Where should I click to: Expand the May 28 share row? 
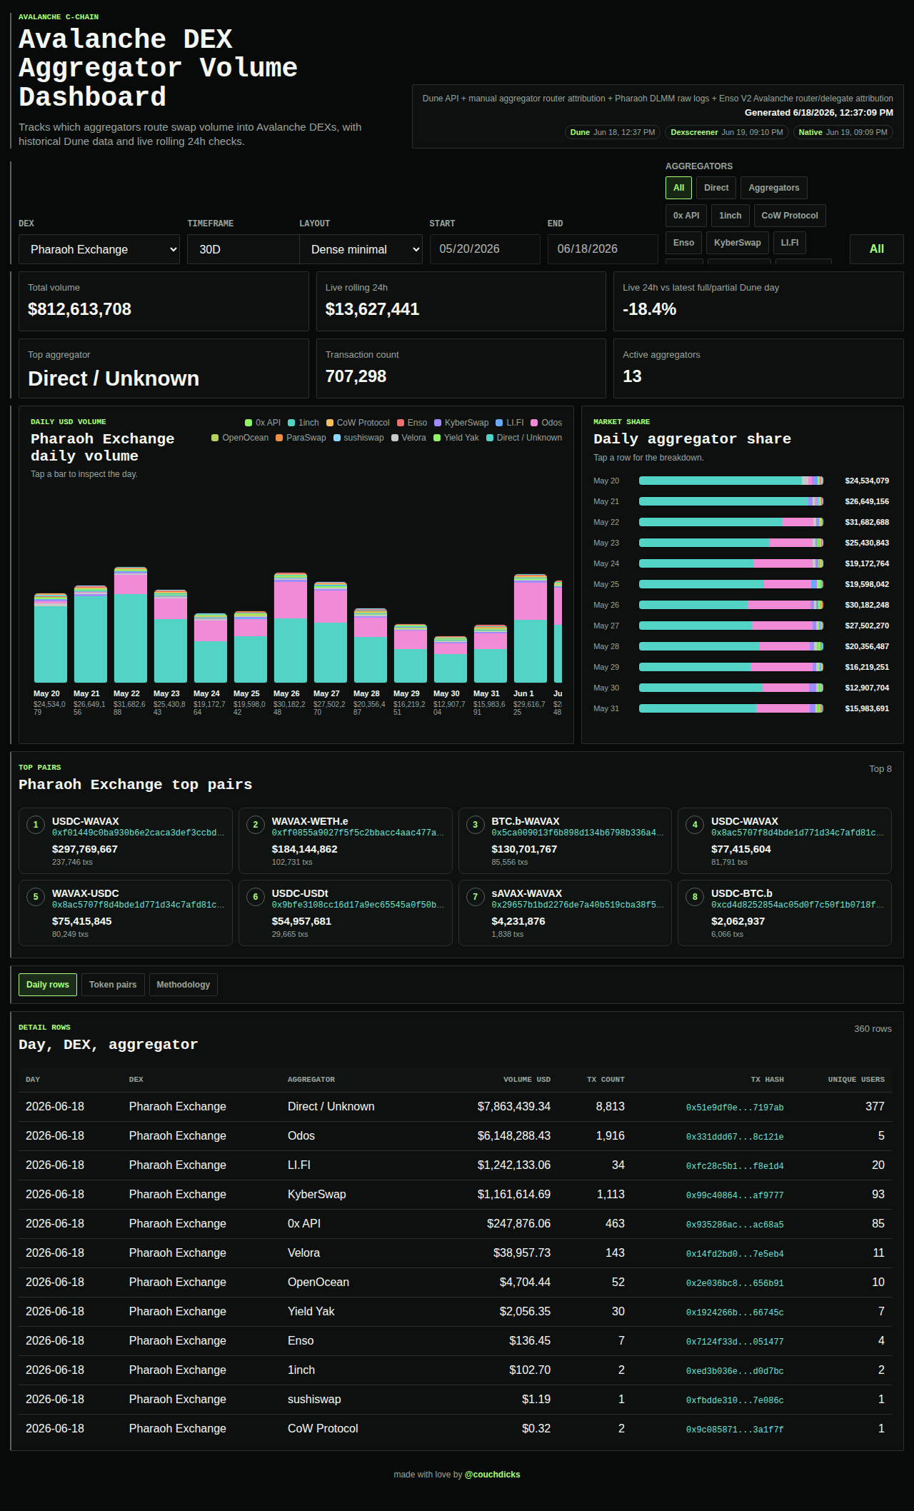click(741, 646)
